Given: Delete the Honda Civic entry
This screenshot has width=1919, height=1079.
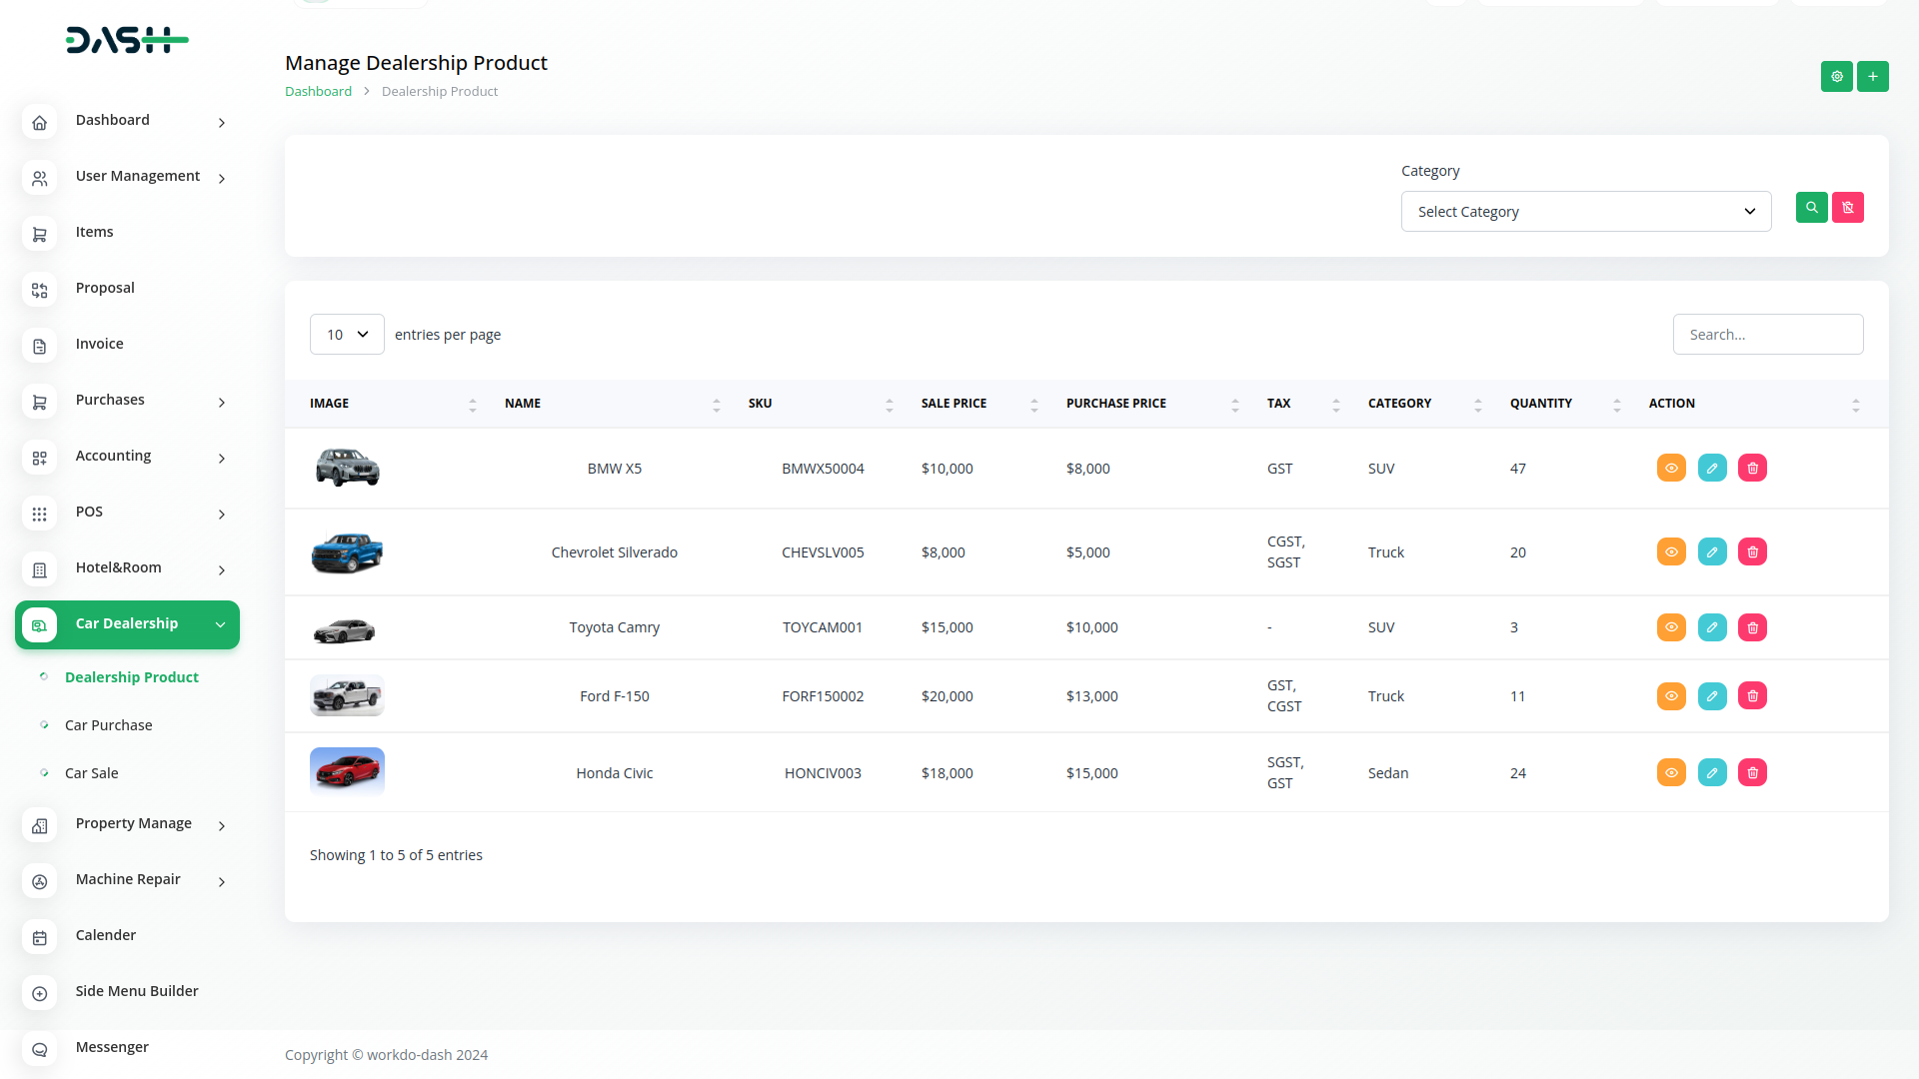Looking at the screenshot, I should tap(1752, 773).
